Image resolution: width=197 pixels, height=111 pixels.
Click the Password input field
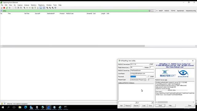click(x=138, y=76)
